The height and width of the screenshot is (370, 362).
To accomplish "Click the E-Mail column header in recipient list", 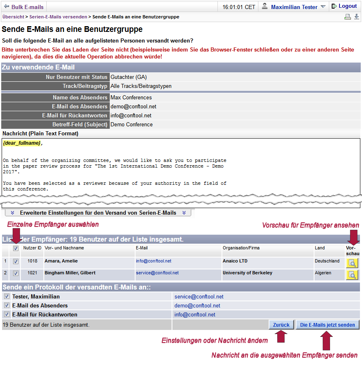I will (142, 248).
